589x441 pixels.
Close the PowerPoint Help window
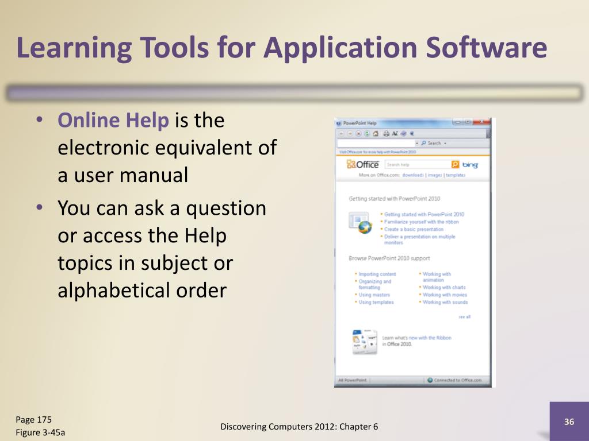click(x=483, y=122)
